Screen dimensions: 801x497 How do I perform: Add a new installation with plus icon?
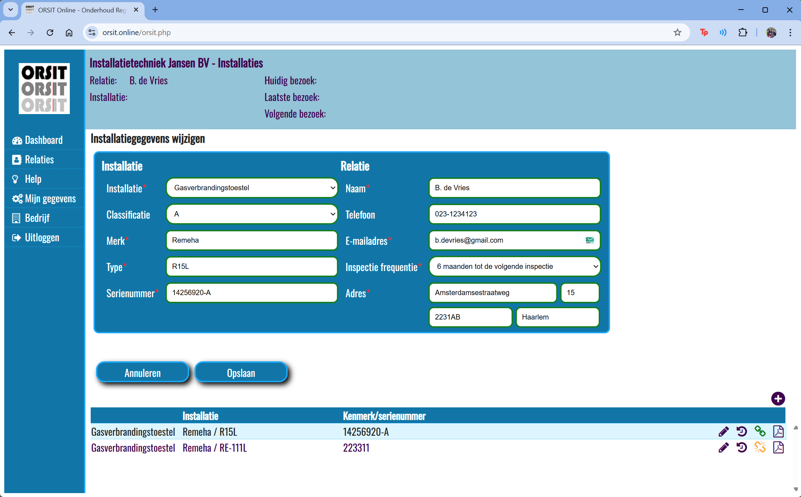[778, 399]
